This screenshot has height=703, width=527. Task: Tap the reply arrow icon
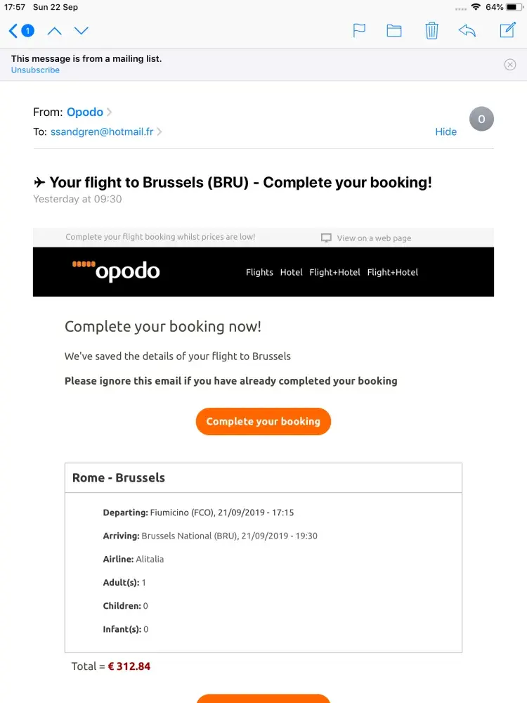(467, 31)
